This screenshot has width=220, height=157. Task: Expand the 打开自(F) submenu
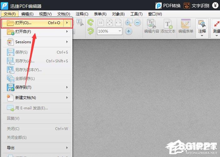click(x=67, y=32)
